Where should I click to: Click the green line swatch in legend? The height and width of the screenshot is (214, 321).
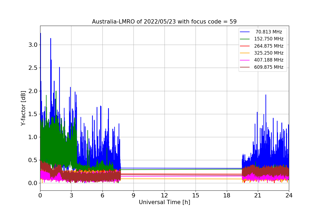click(245, 39)
